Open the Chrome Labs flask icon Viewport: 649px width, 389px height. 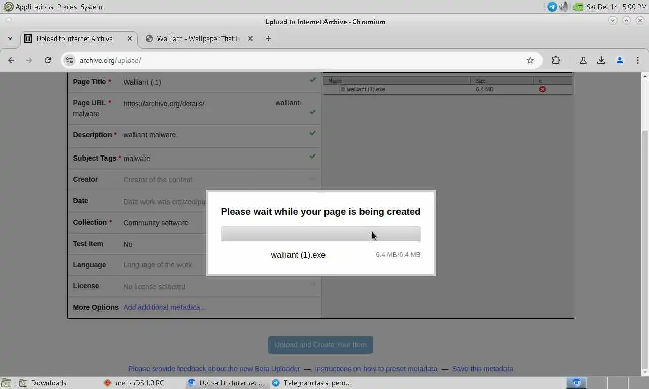pyautogui.click(x=583, y=60)
